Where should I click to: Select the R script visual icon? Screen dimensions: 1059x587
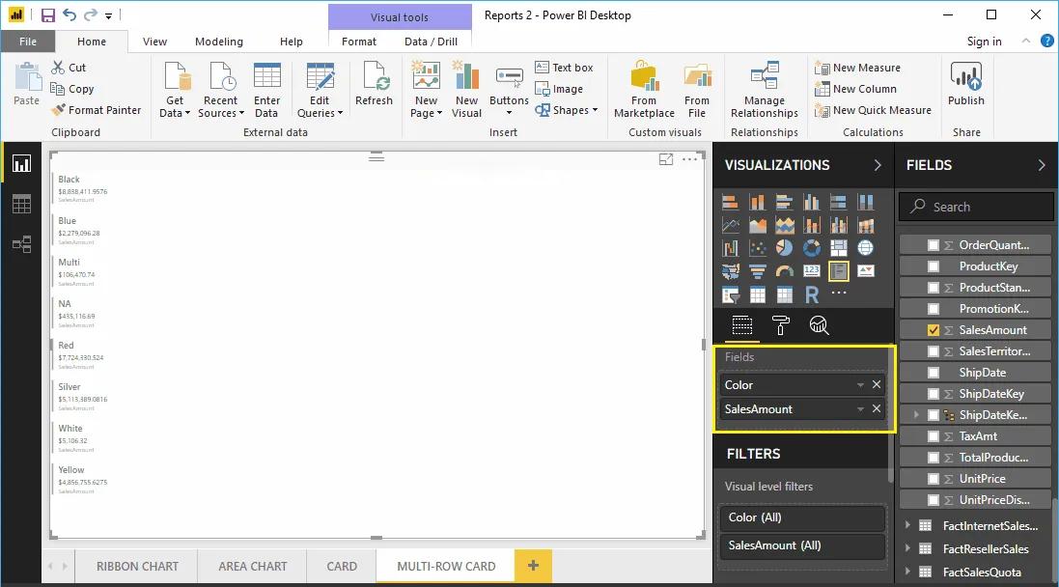[811, 293]
